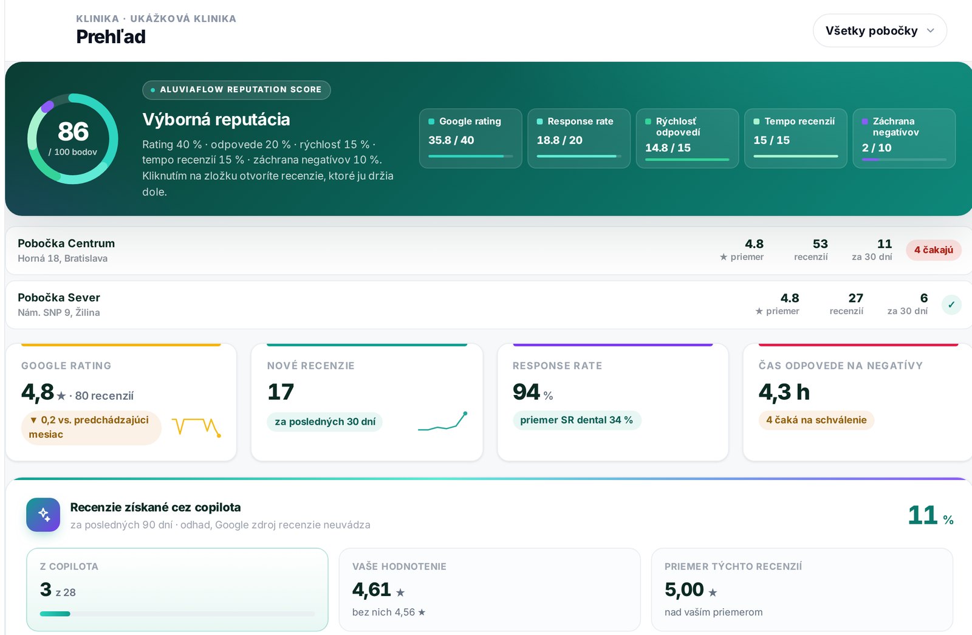Click the Google rating sparkline chart
This screenshot has height=635, width=972.
pyautogui.click(x=196, y=427)
